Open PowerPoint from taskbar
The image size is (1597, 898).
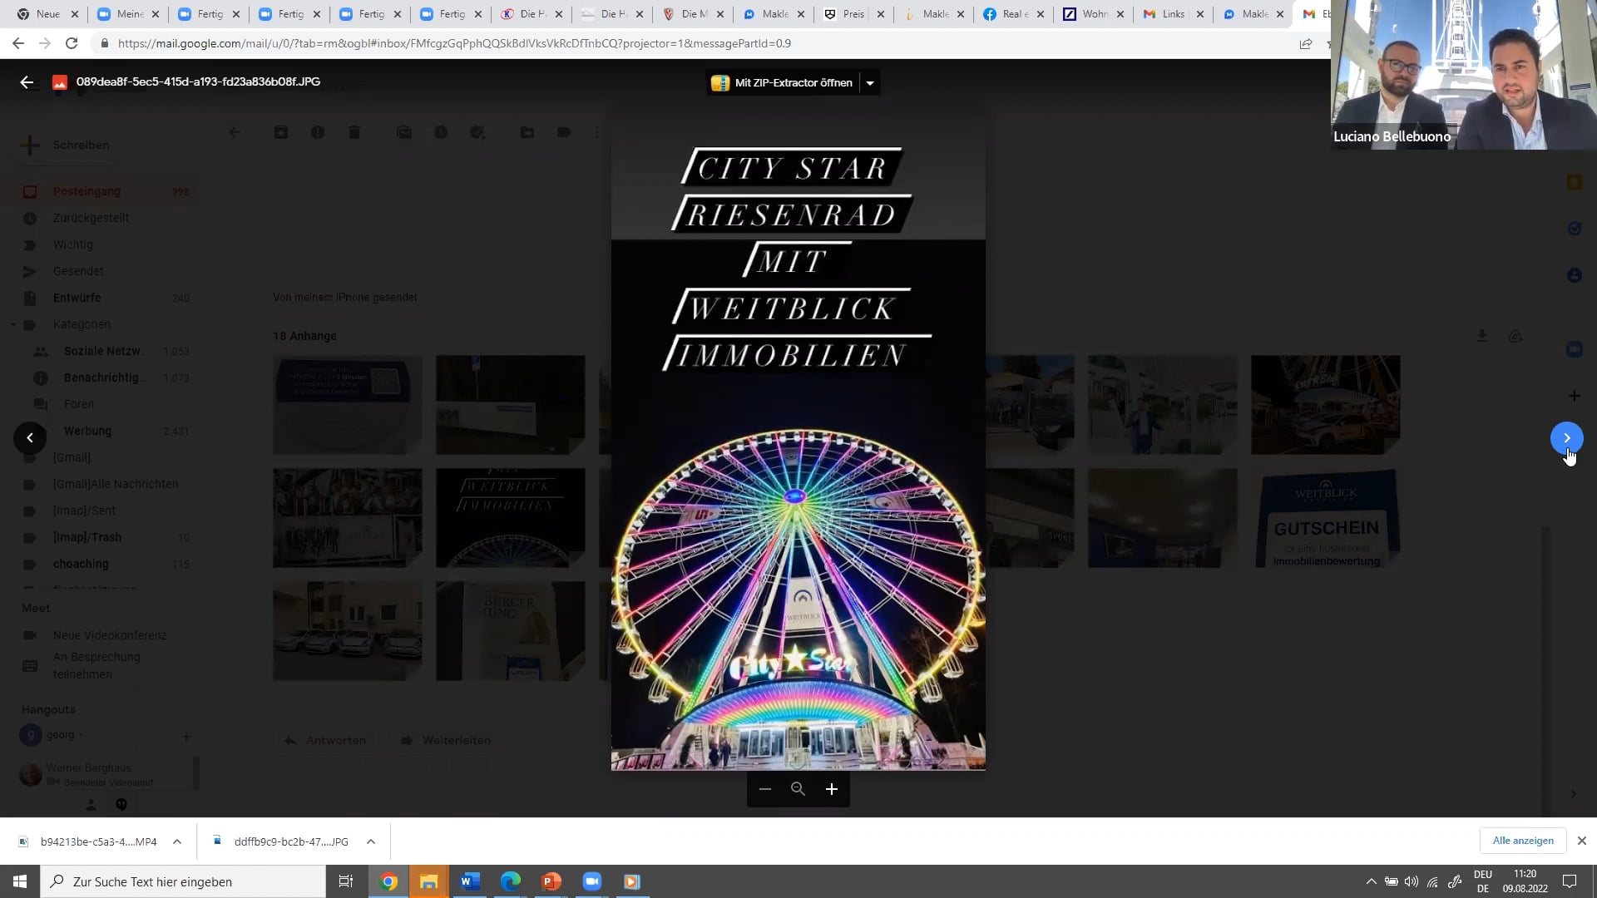(x=551, y=881)
